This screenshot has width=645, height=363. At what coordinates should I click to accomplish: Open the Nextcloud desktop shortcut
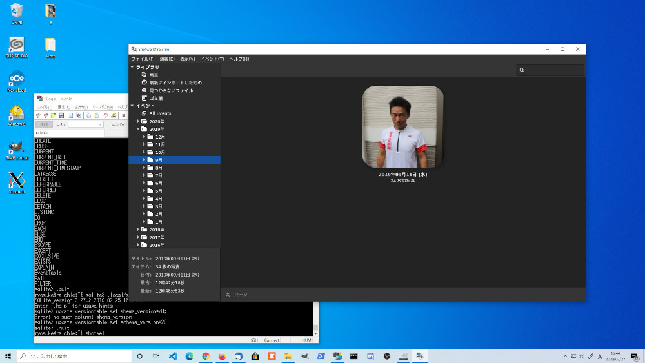click(x=17, y=81)
